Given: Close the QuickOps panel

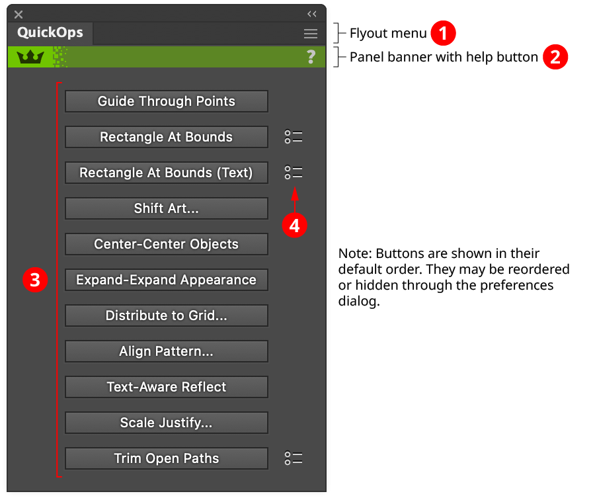Looking at the screenshot, I should tap(19, 14).
